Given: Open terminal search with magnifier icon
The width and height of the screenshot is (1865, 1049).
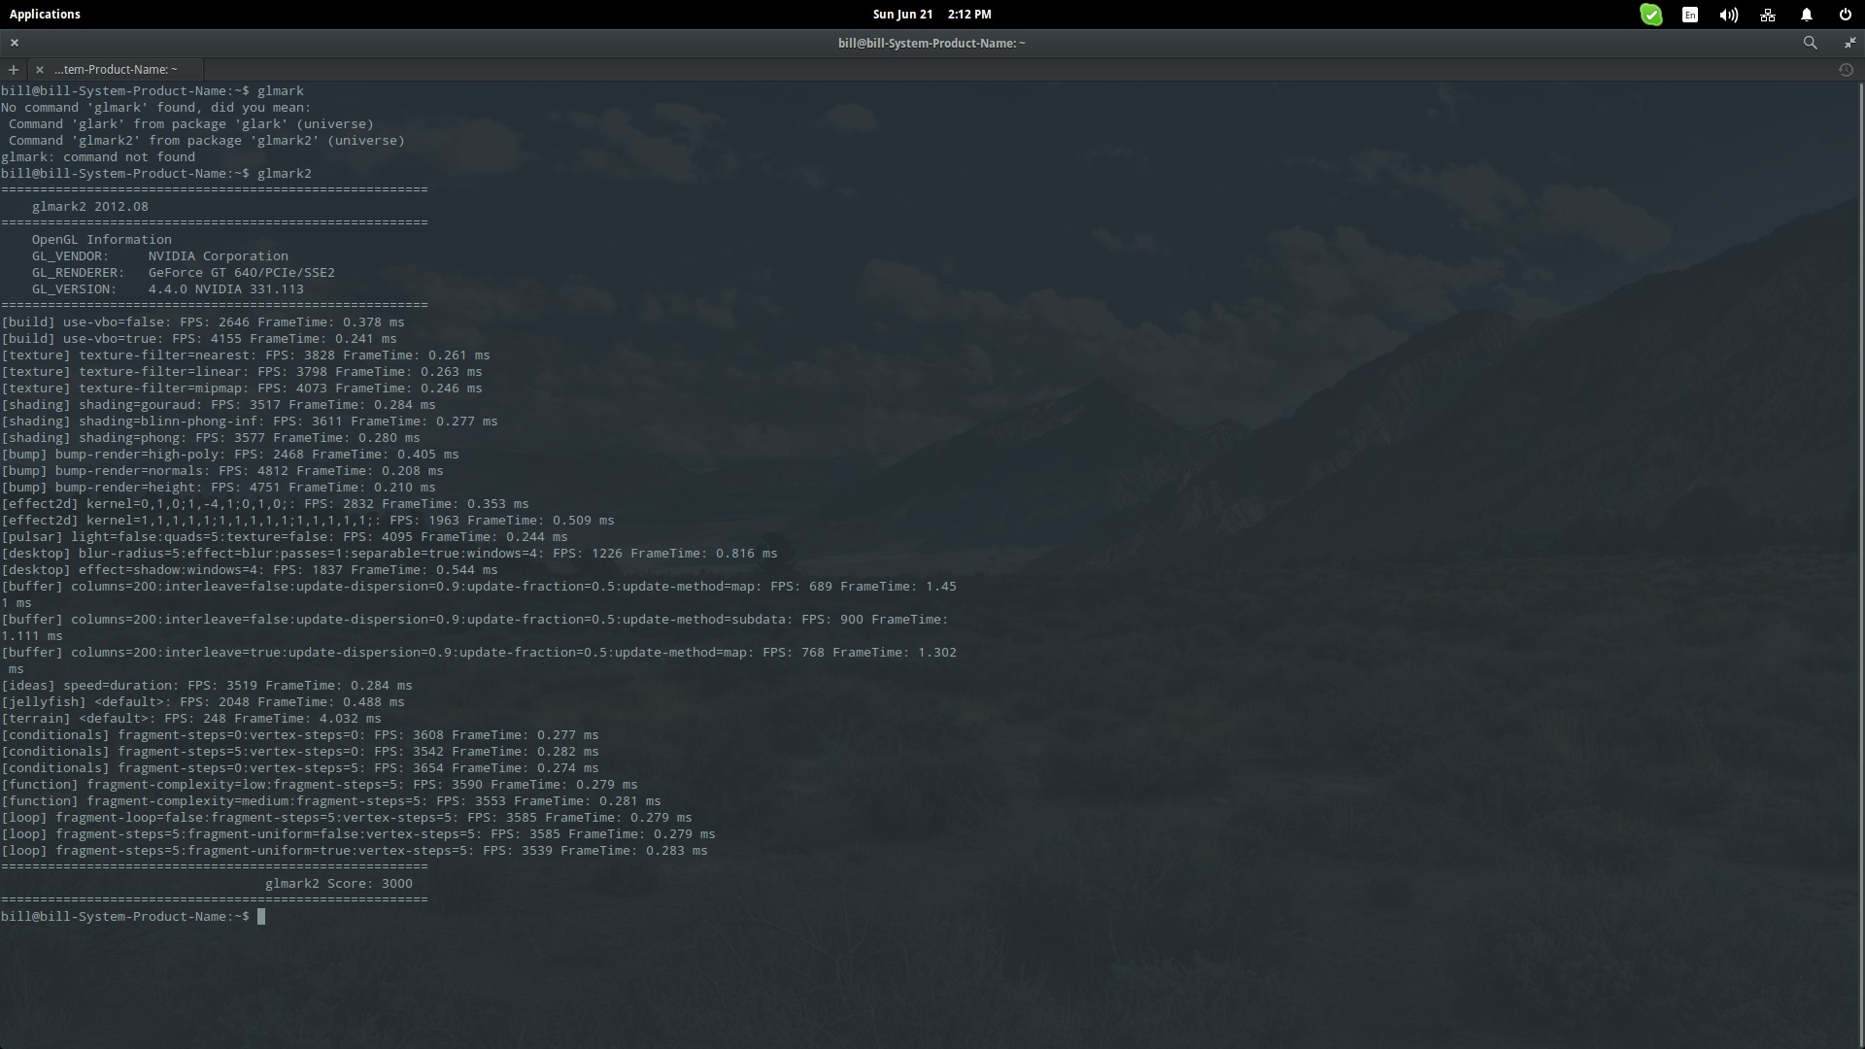Looking at the screenshot, I should [x=1810, y=43].
